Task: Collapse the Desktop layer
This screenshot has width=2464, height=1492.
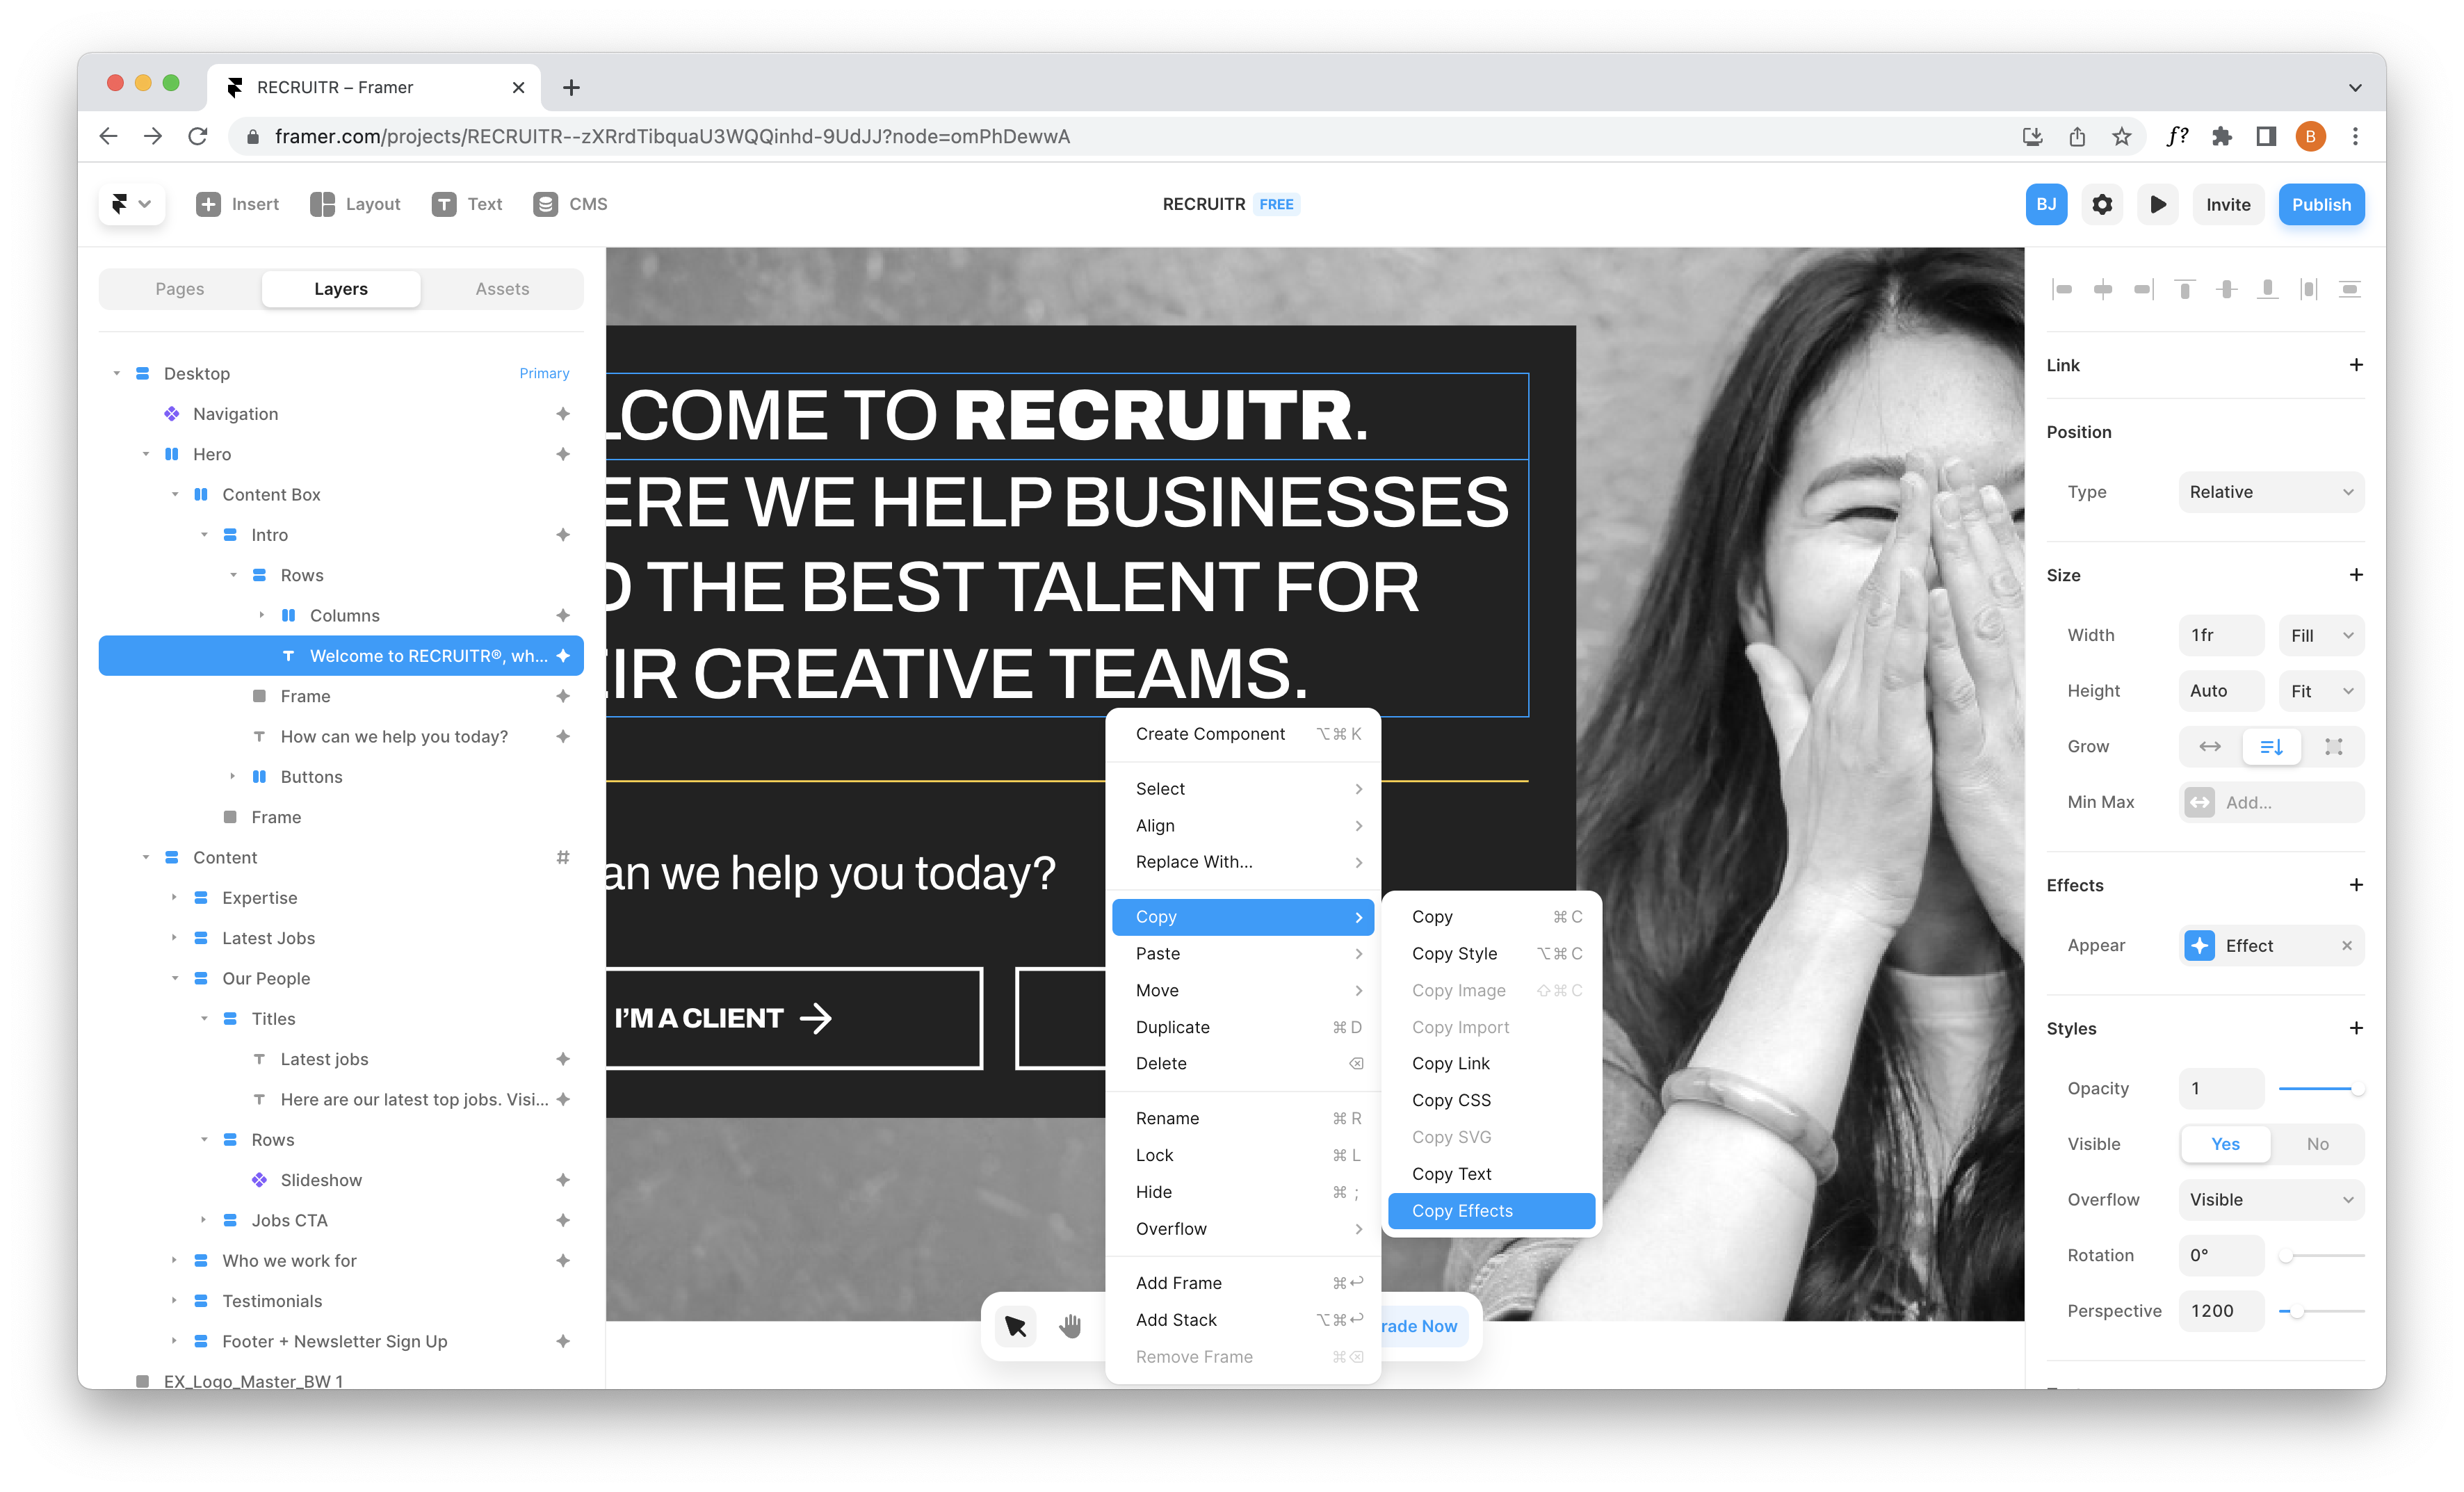Action: (116, 373)
